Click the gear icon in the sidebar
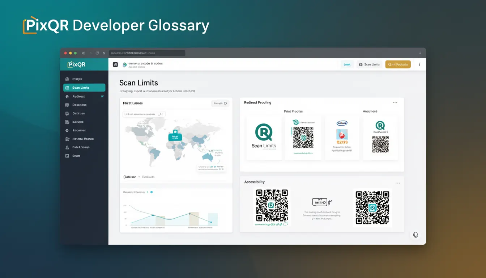Screen dimensions: 486x278 pyautogui.click(x=67, y=130)
